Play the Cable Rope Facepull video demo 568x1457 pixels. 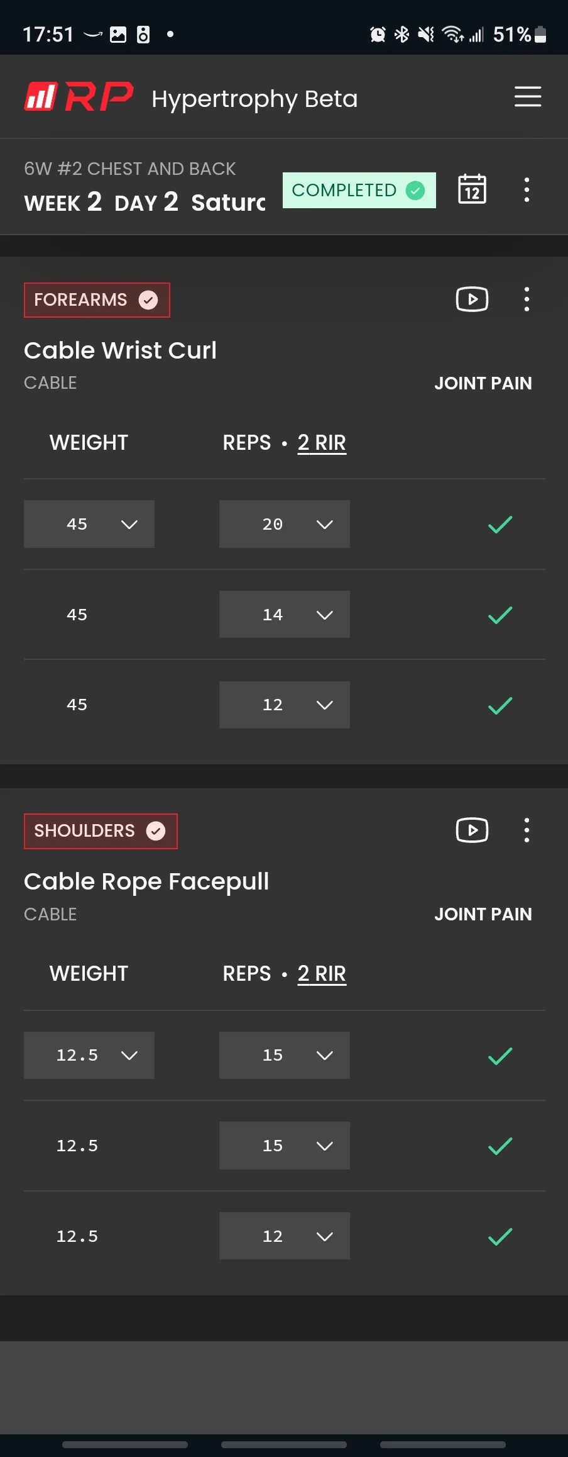click(x=472, y=830)
